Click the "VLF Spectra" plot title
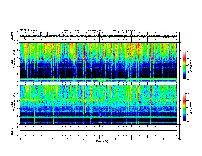This screenshot has height=156, width=202. tap(29, 31)
